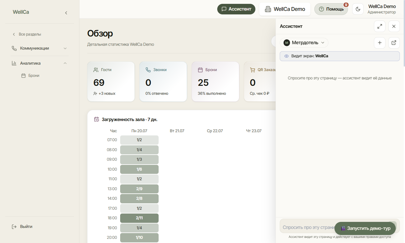Image resolution: width=405 pixels, height=243 pixels.
Task: Expand the Коммуникации section
Action: pyautogui.click(x=65, y=48)
